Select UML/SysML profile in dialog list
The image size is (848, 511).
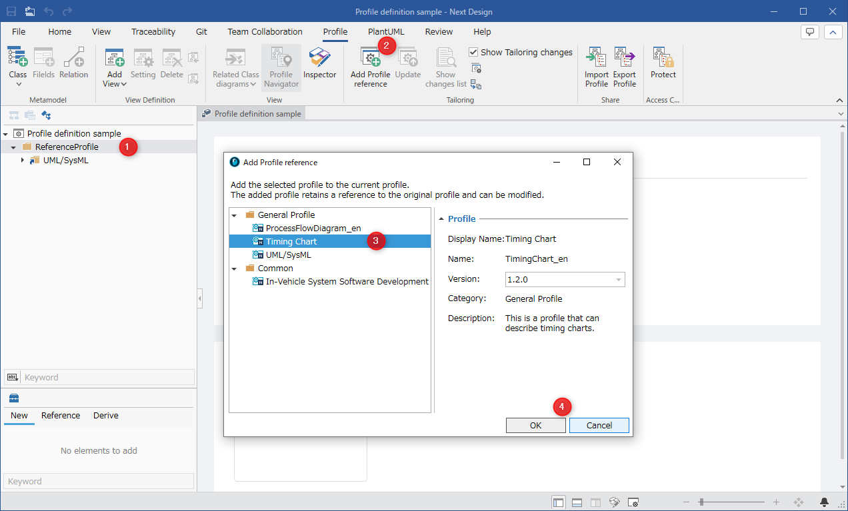click(288, 255)
